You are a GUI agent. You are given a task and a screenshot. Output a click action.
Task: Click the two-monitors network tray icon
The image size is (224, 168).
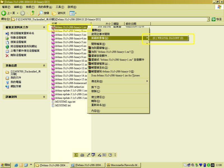[189, 165]
